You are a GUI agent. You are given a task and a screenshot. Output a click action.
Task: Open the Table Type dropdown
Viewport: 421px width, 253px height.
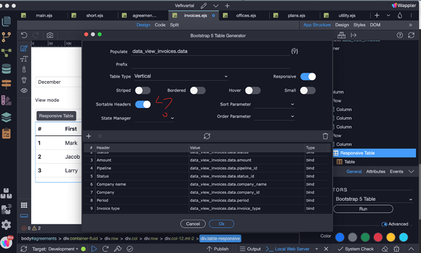point(181,76)
